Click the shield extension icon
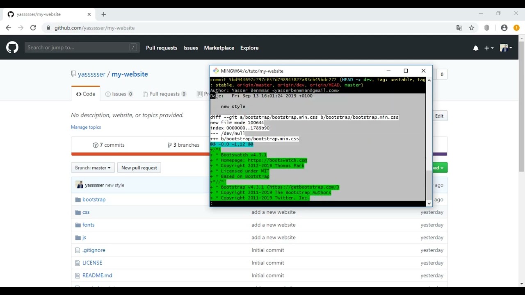This screenshot has height=295, width=525. point(487,28)
